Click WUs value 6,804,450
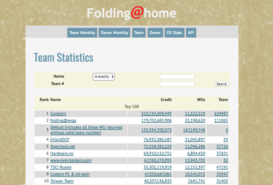 pyautogui.click(x=196, y=154)
